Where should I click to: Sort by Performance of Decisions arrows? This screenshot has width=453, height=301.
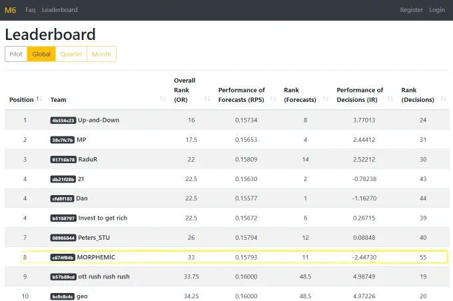pos(390,99)
